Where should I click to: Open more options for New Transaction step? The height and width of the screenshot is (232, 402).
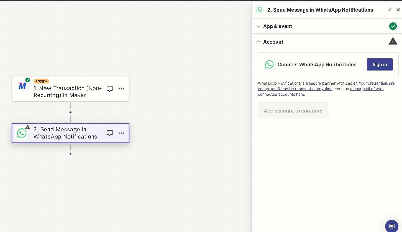(x=121, y=89)
